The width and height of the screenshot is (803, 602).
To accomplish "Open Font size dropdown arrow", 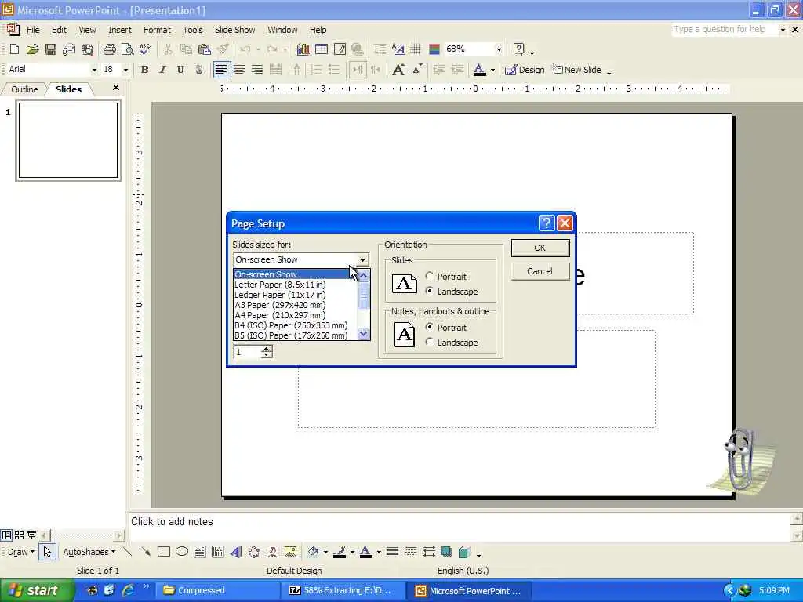I will click(126, 70).
